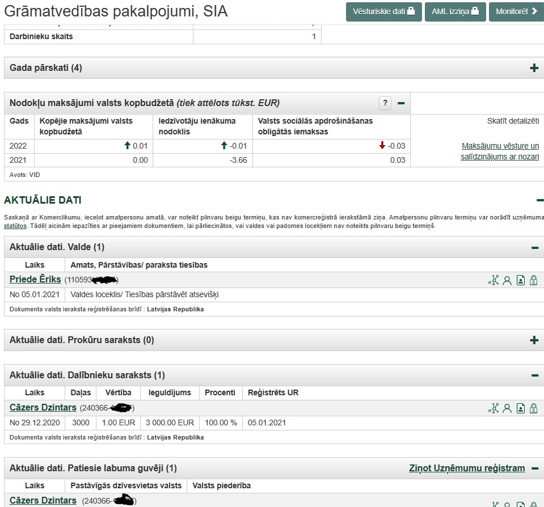Open the ID document icon in the Dalībnieku saraksts row
This screenshot has height=507, width=544.
click(x=520, y=408)
